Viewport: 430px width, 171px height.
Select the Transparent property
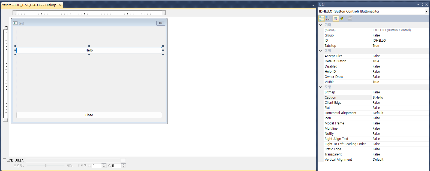pos(376,154)
